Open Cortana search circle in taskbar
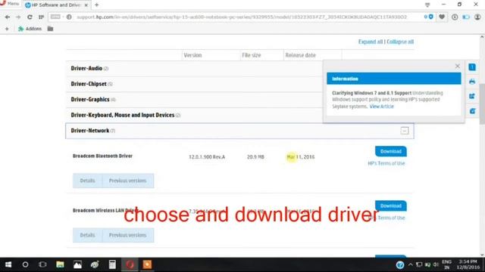 click(x=25, y=264)
